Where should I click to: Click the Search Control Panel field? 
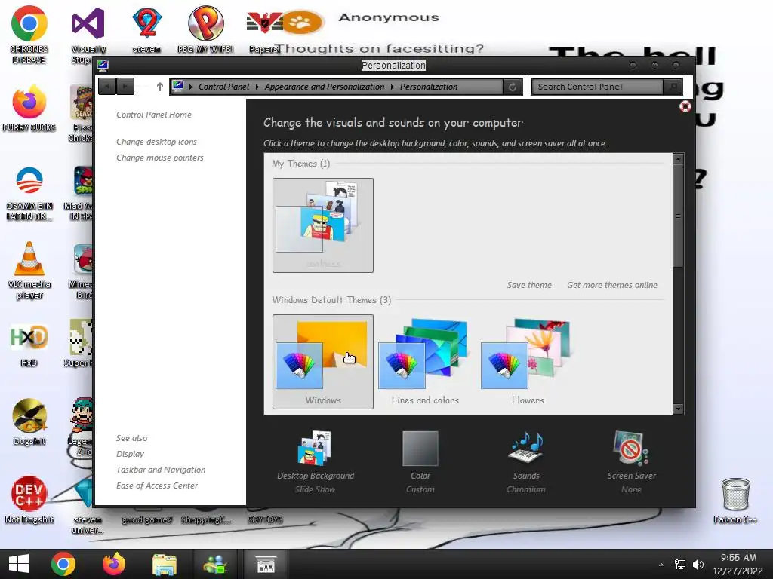[x=597, y=87]
